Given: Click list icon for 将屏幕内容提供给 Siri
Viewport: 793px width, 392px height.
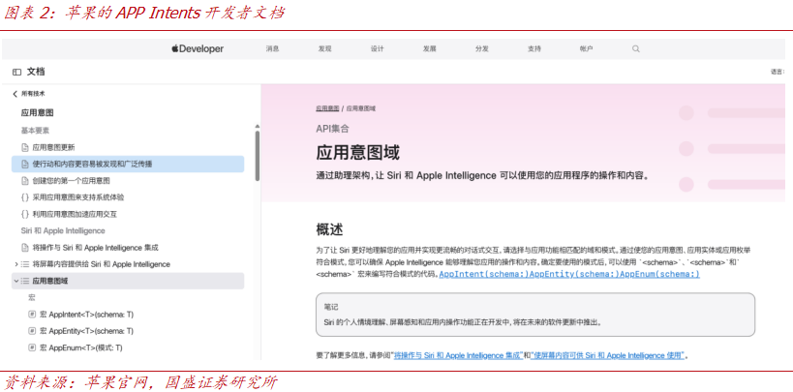Looking at the screenshot, I should 25,264.
